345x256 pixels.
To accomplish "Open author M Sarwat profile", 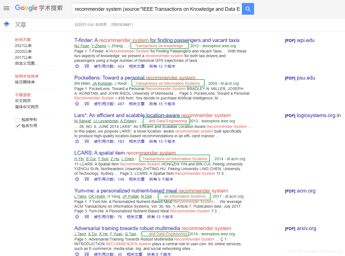I will (82, 121).
